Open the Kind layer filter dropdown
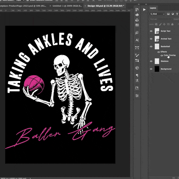The height and width of the screenshot is (179, 179). click(x=158, y=14)
